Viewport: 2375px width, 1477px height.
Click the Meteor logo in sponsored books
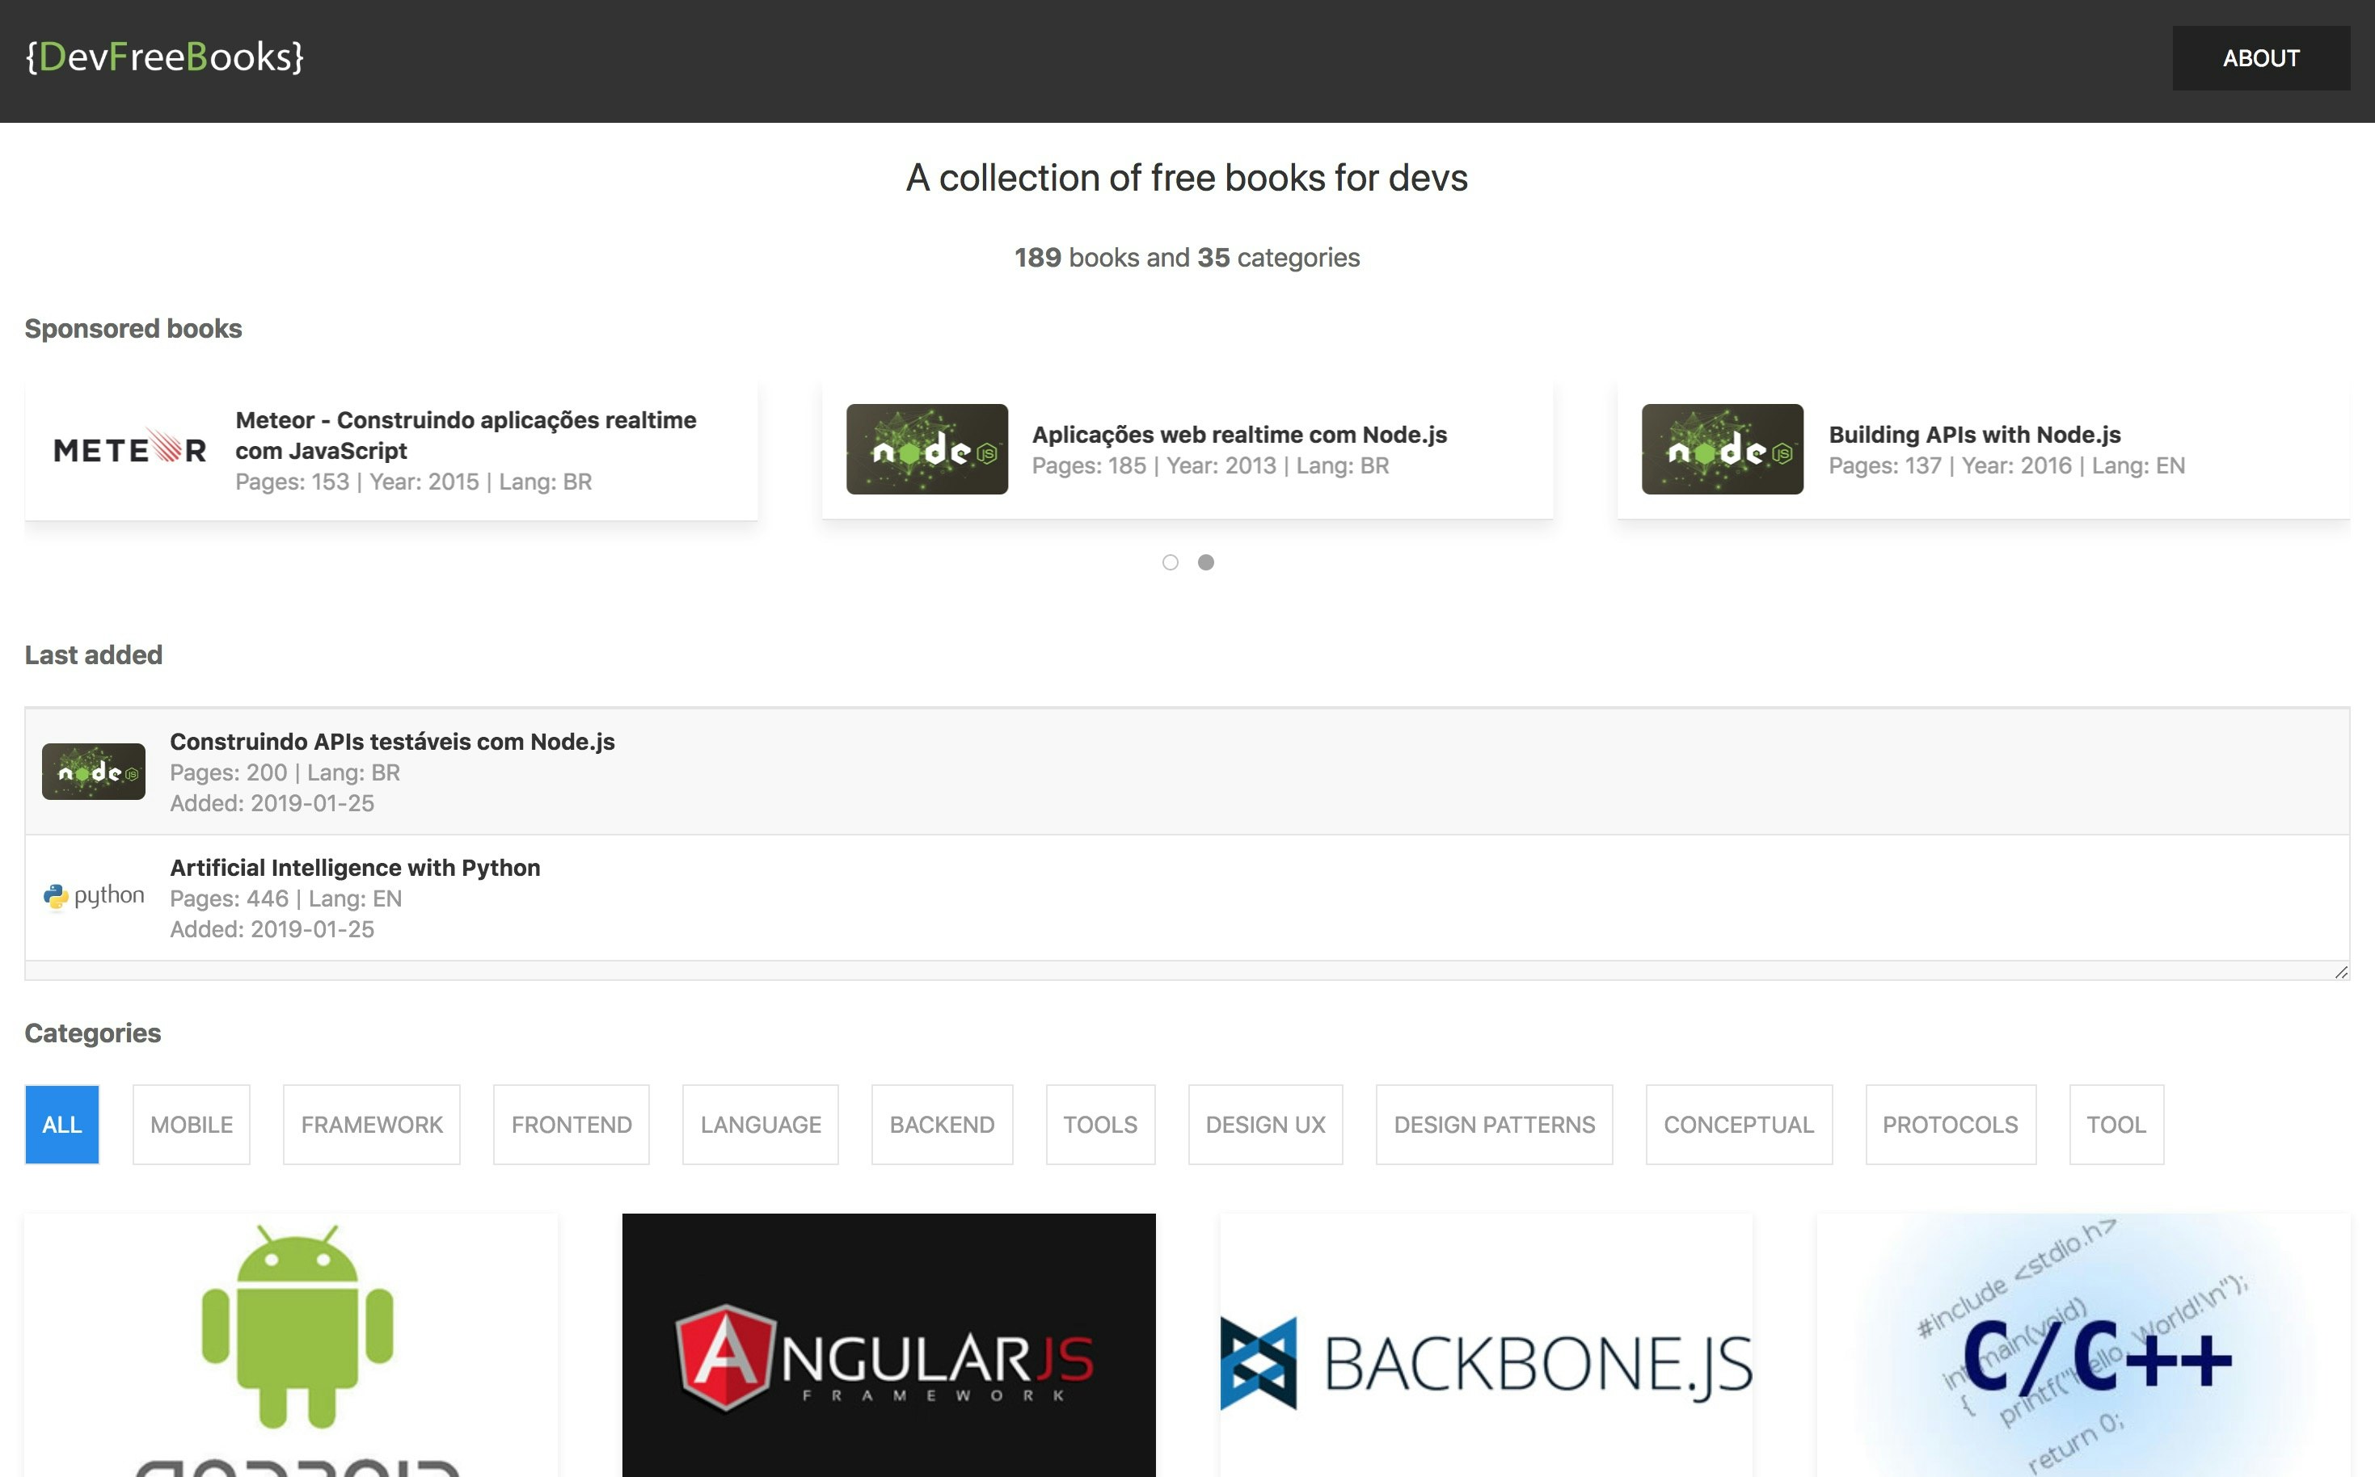[x=129, y=449]
